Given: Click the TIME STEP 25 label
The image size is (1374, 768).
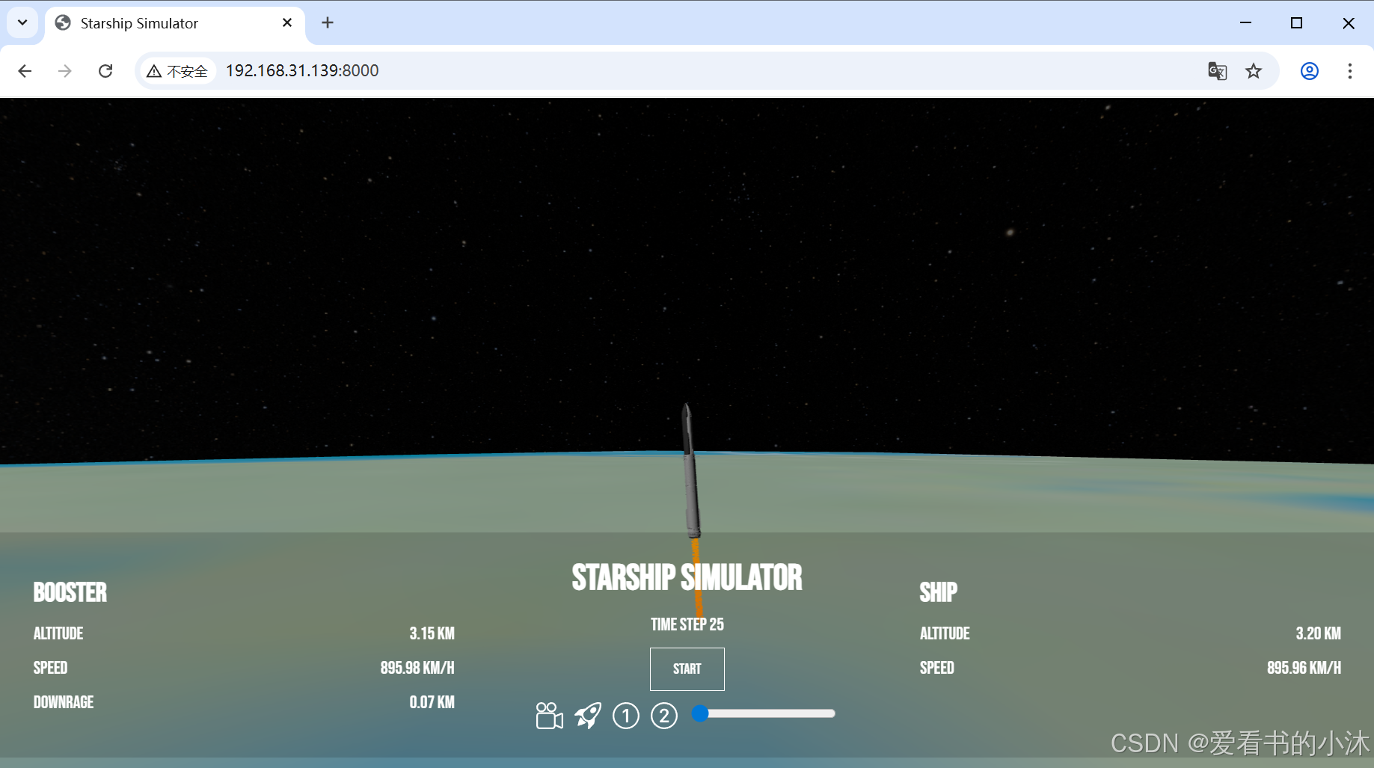Looking at the screenshot, I should pos(687,624).
